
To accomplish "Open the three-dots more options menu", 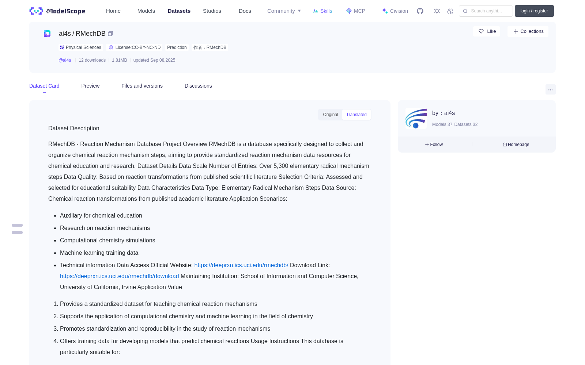I will 551,89.
